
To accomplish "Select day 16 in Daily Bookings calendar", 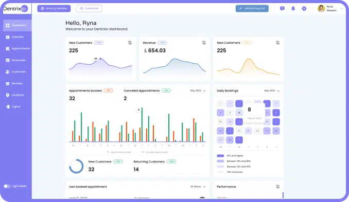I will 230,122.
